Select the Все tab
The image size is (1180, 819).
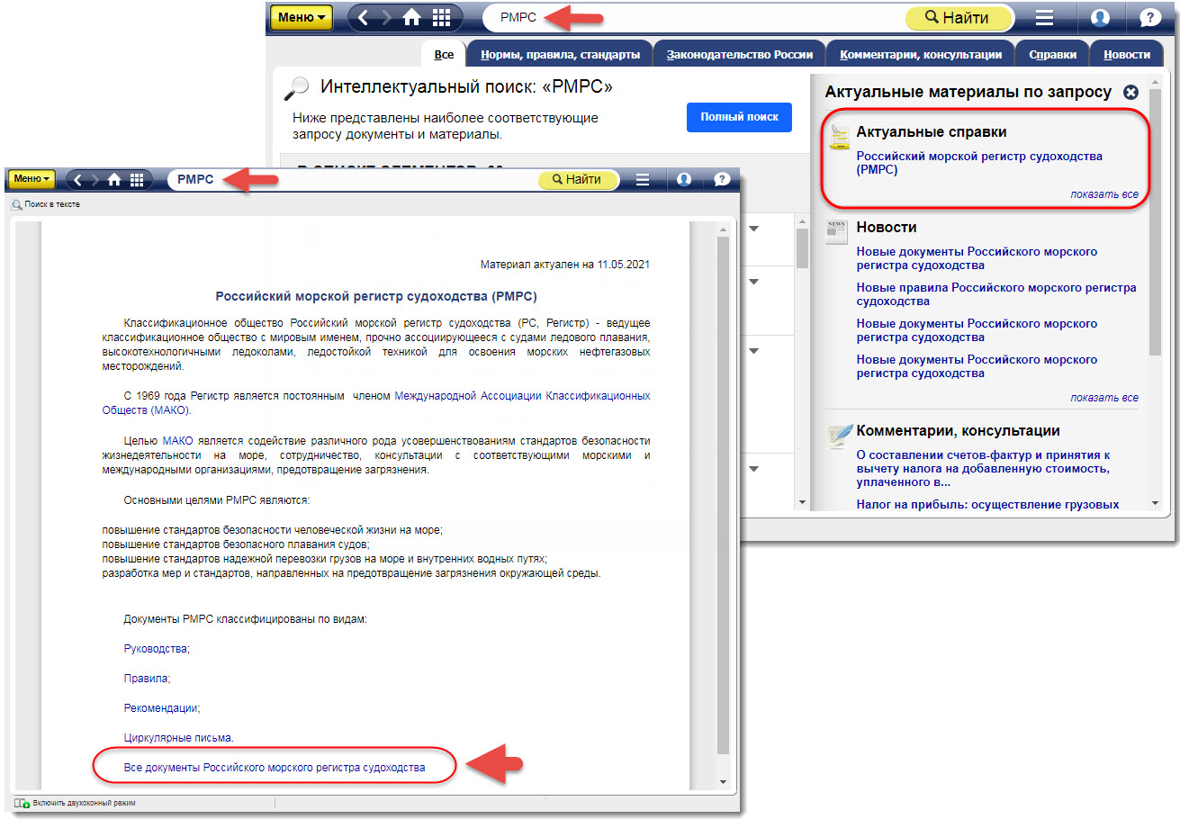click(444, 54)
